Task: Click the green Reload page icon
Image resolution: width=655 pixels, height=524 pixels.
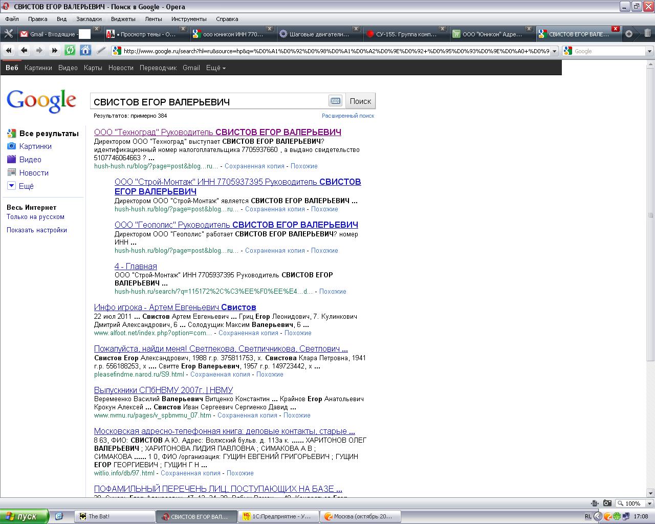Action: click(70, 50)
